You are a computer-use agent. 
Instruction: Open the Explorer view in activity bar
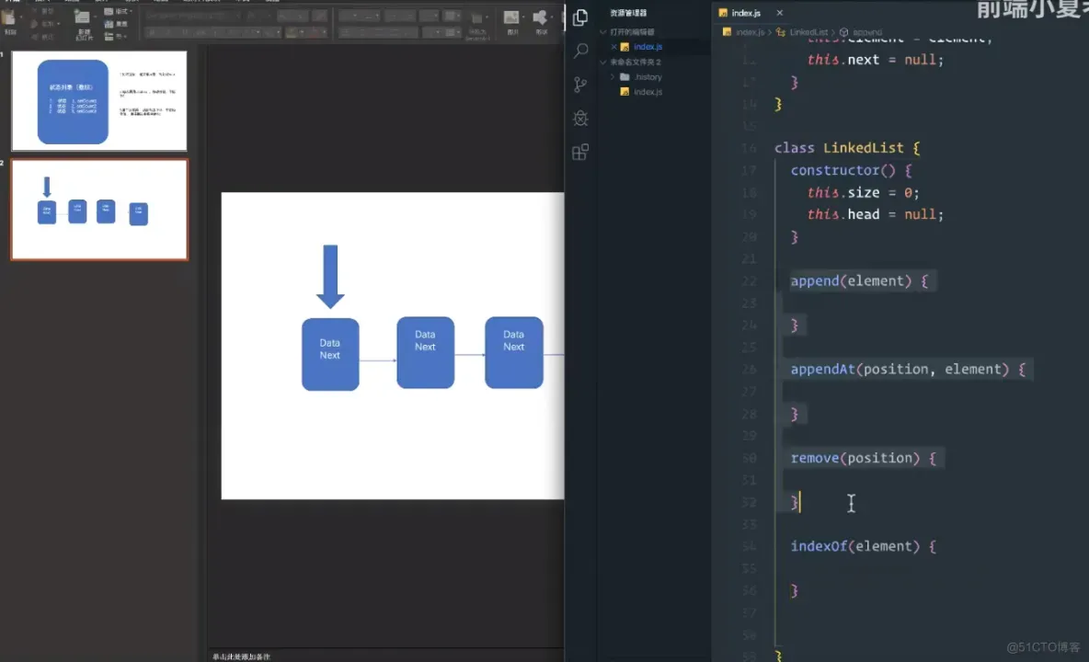(580, 17)
